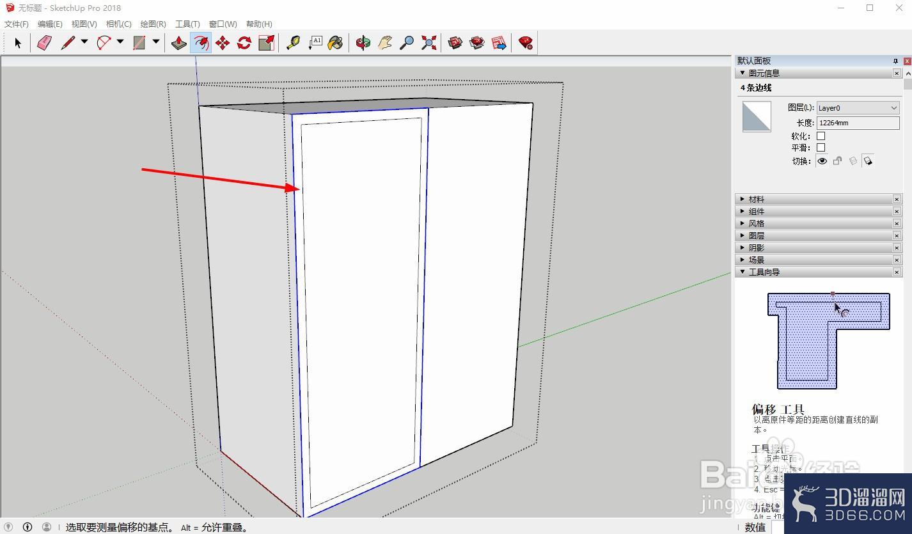Choose the Text label tool

pos(315,43)
